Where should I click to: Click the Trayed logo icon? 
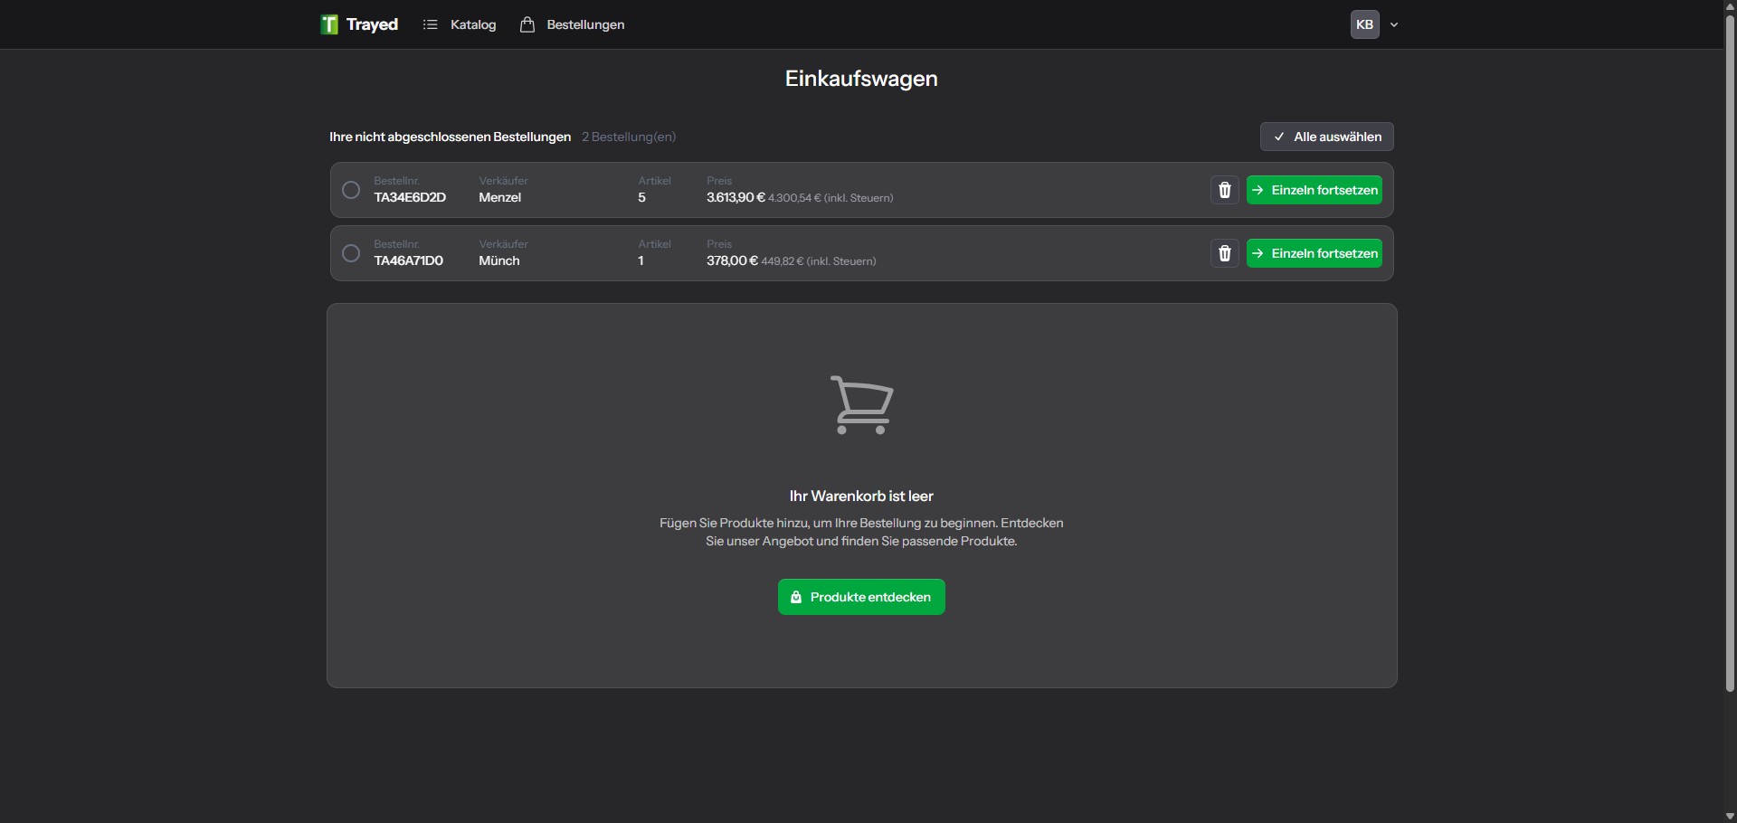pyautogui.click(x=329, y=24)
